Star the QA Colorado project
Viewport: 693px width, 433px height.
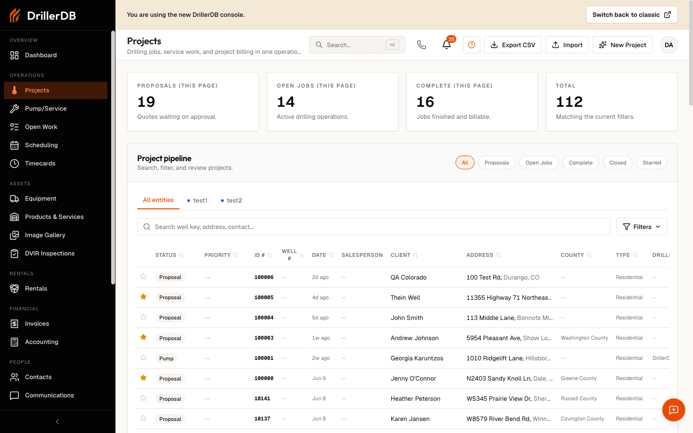(x=143, y=277)
